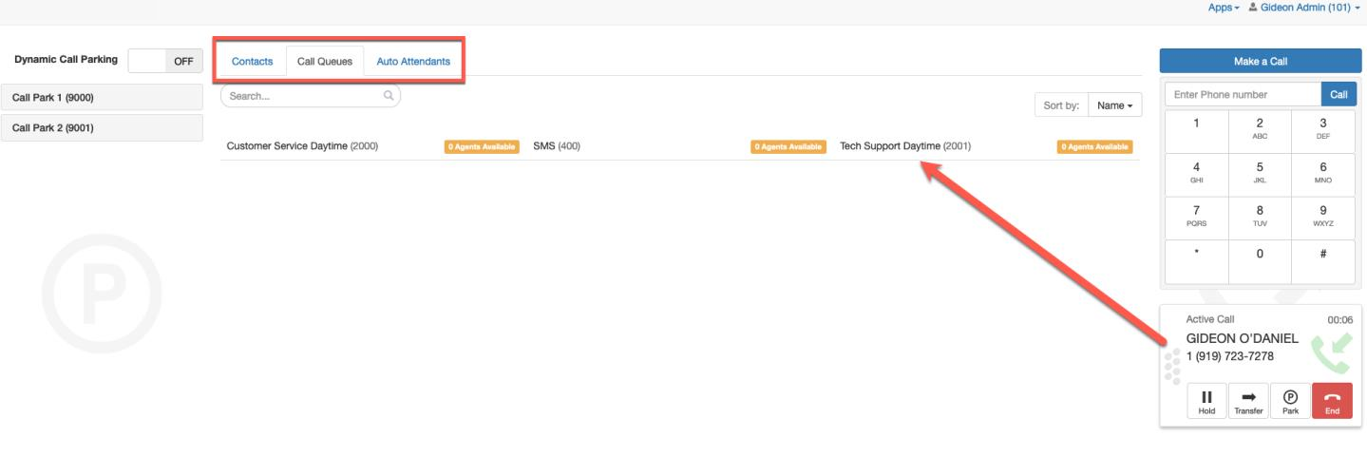Dial digit 1 on keypad
The image size is (1367, 457).
1197,130
